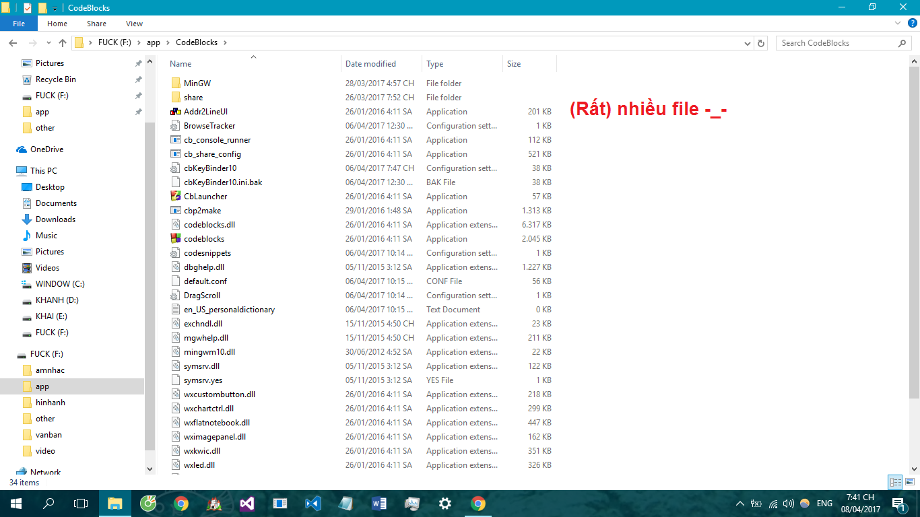Click the refresh icon beside address bar
This screenshot has width=920, height=517.
coord(761,43)
